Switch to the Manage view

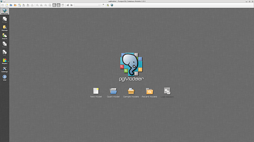point(5,28)
